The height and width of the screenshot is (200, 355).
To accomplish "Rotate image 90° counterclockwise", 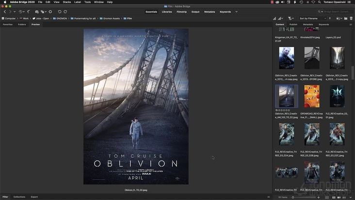I will point(60,11).
